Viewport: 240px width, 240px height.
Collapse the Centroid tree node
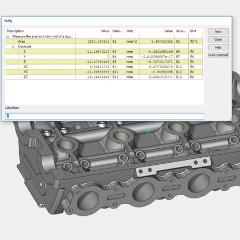(x=13, y=47)
